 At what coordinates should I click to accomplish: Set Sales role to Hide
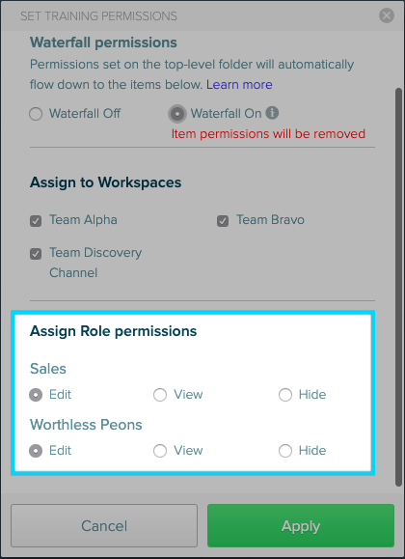(285, 395)
